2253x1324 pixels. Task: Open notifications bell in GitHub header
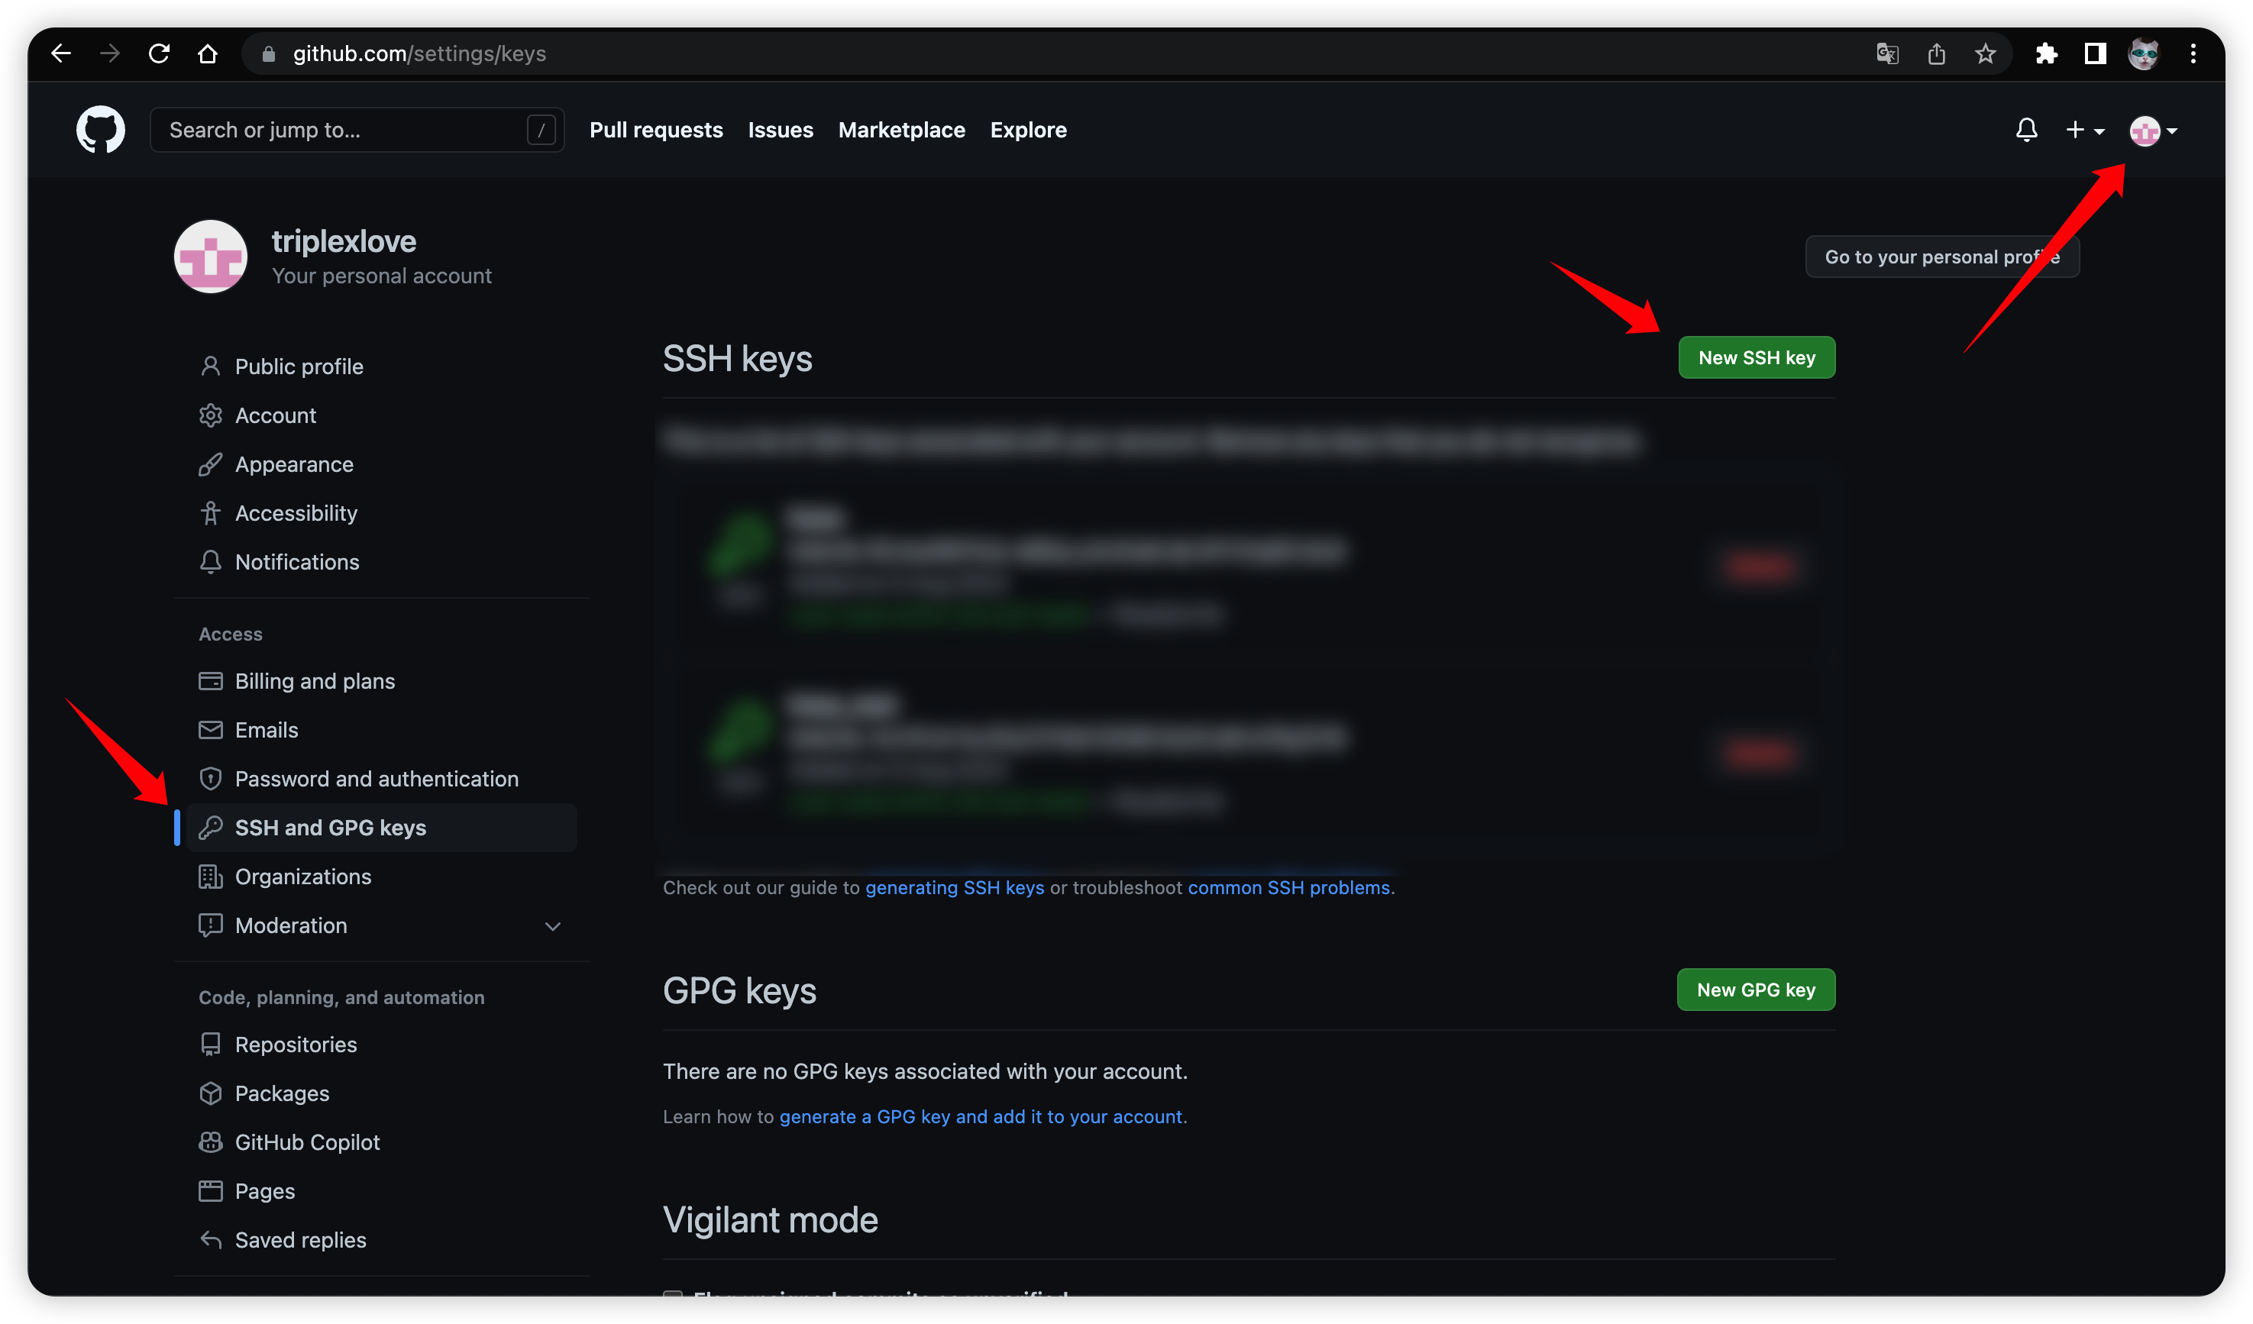(2027, 131)
